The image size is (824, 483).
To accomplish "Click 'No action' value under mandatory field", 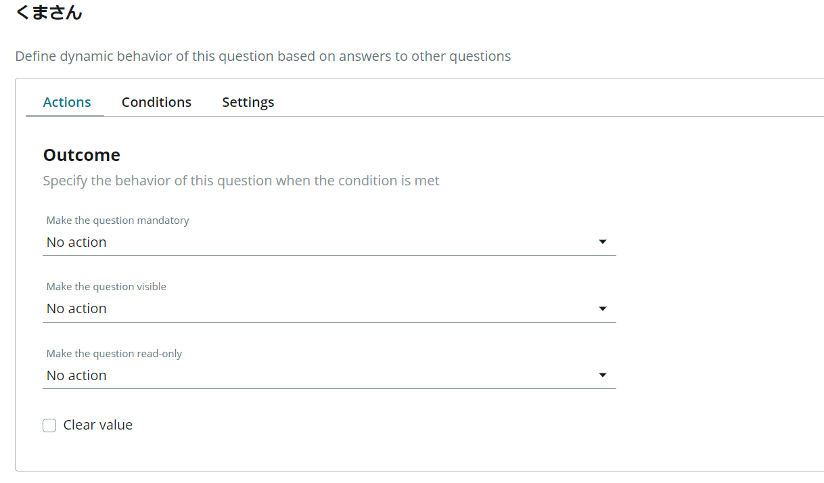I will point(76,242).
